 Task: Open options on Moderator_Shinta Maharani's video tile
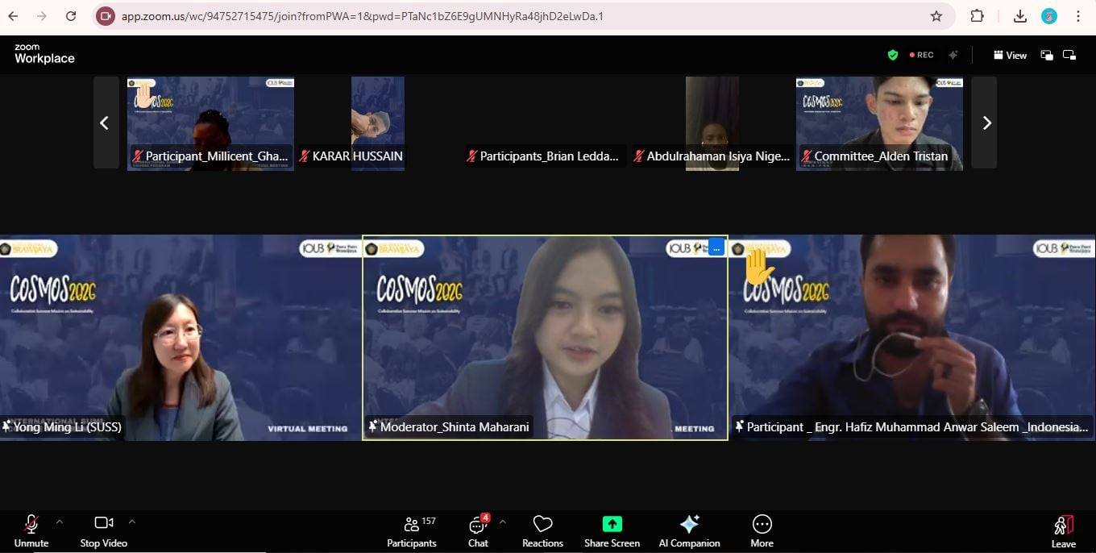[x=716, y=248]
